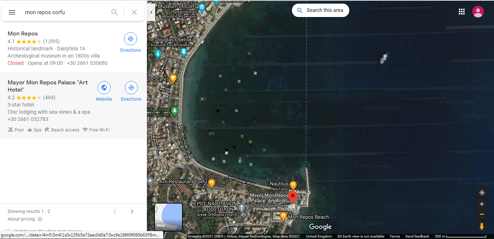This screenshot has height=239, width=494.
Task: Clear the search with the X icon
Action: [x=134, y=12]
